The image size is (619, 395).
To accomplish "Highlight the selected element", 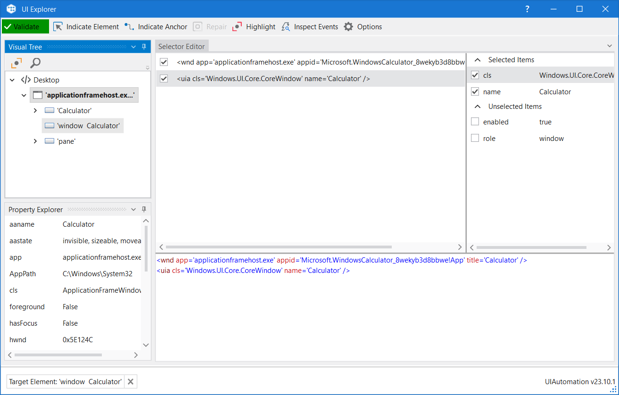I will 253,27.
